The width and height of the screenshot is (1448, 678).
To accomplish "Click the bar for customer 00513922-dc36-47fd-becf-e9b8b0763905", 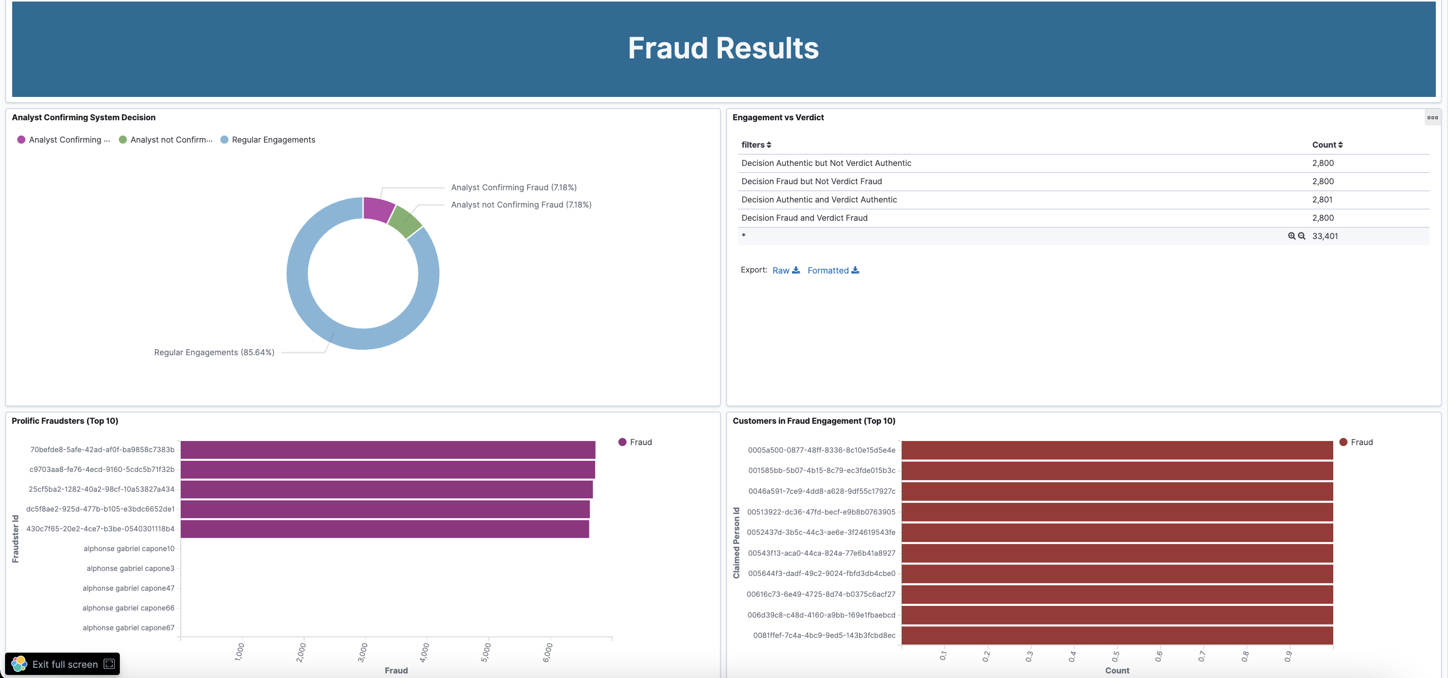I will [x=1117, y=512].
